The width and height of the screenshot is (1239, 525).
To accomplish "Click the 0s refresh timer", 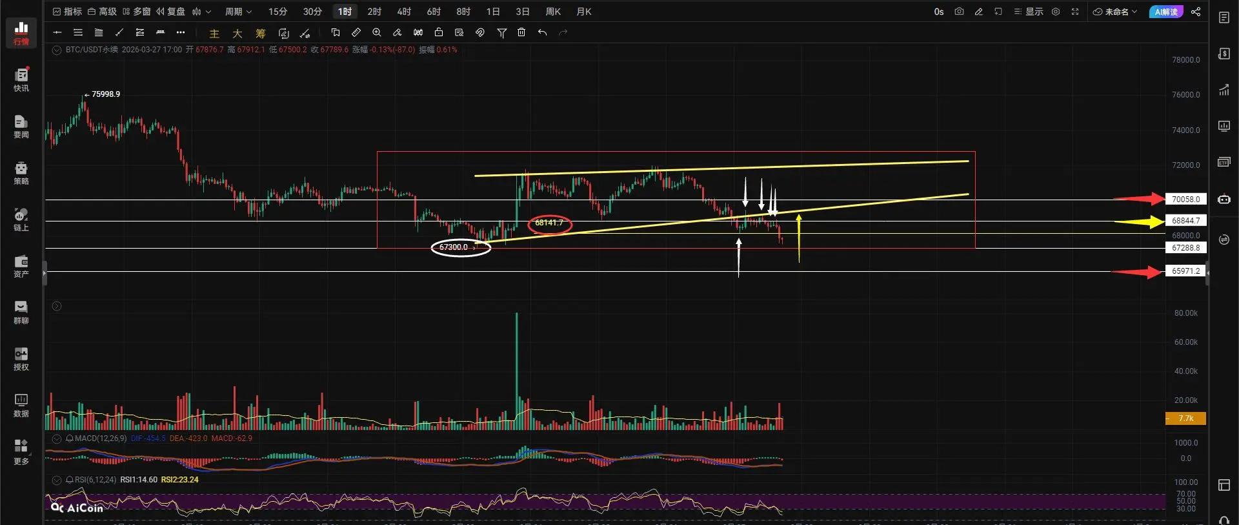I will click(939, 12).
